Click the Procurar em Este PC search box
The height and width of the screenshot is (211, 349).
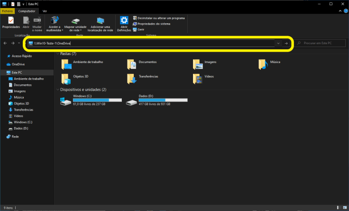(x=320, y=43)
